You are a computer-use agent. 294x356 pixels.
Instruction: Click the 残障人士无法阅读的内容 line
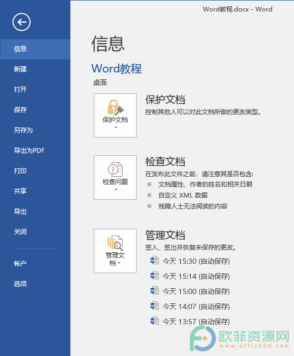[x=193, y=206]
